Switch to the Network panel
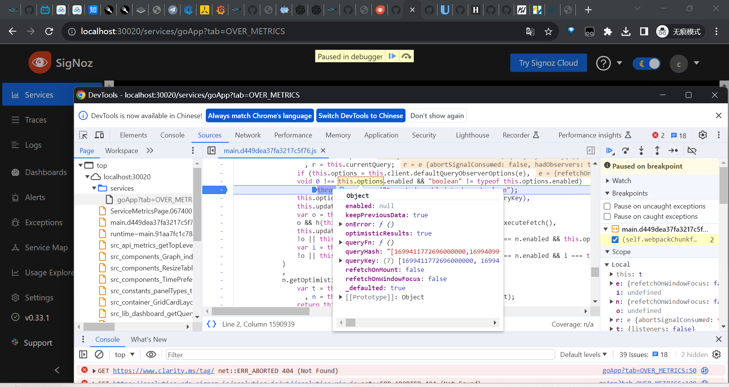This screenshot has height=387, width=729. 248,135
